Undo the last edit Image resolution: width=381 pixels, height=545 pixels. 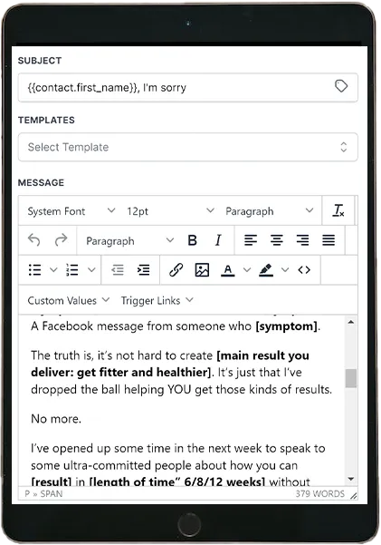(34, 240)
